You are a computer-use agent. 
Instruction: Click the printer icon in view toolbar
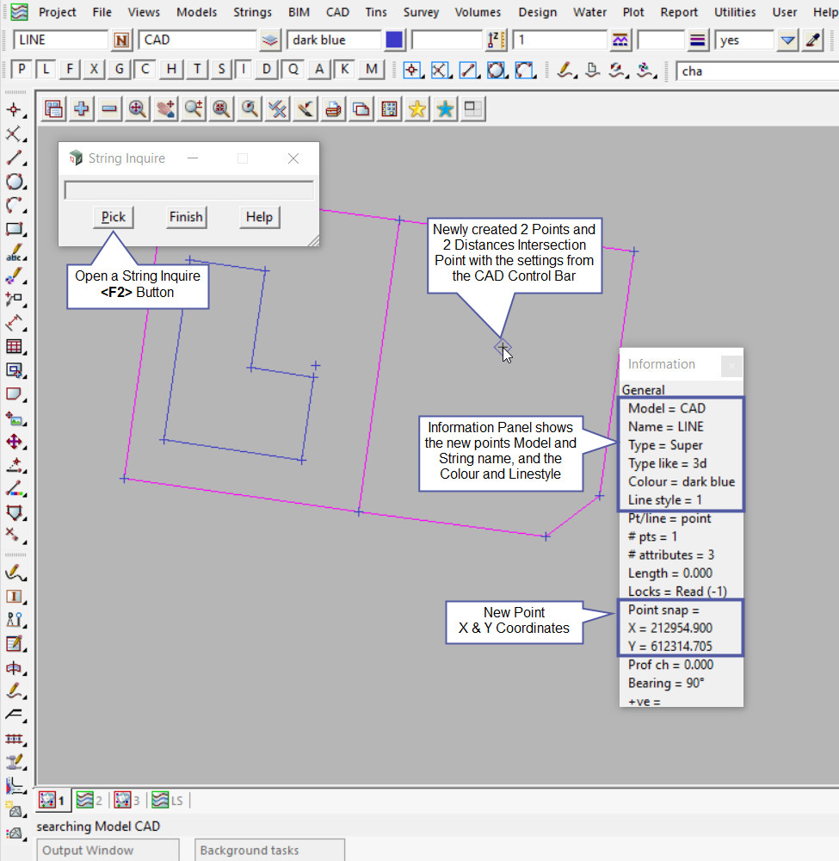pyautogui.click(x=333, y=108)
